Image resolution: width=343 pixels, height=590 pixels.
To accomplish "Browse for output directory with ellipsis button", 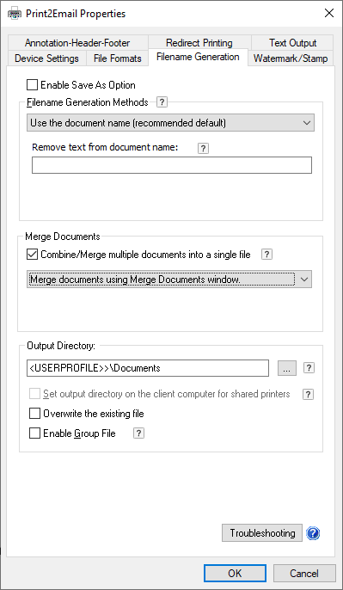I will [x=287, y=368].
